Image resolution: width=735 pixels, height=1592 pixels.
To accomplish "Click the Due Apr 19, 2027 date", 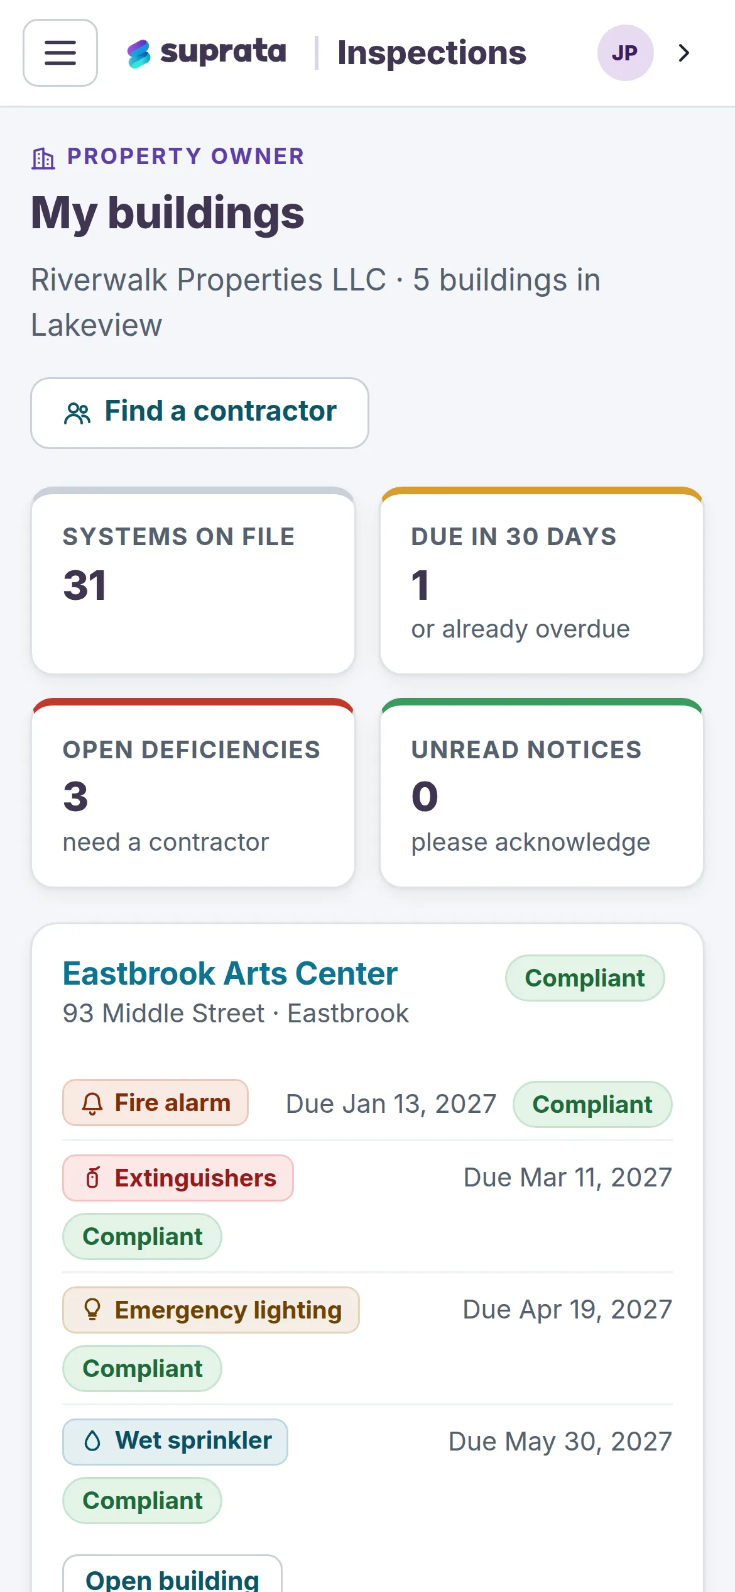I will point(568,1310).
